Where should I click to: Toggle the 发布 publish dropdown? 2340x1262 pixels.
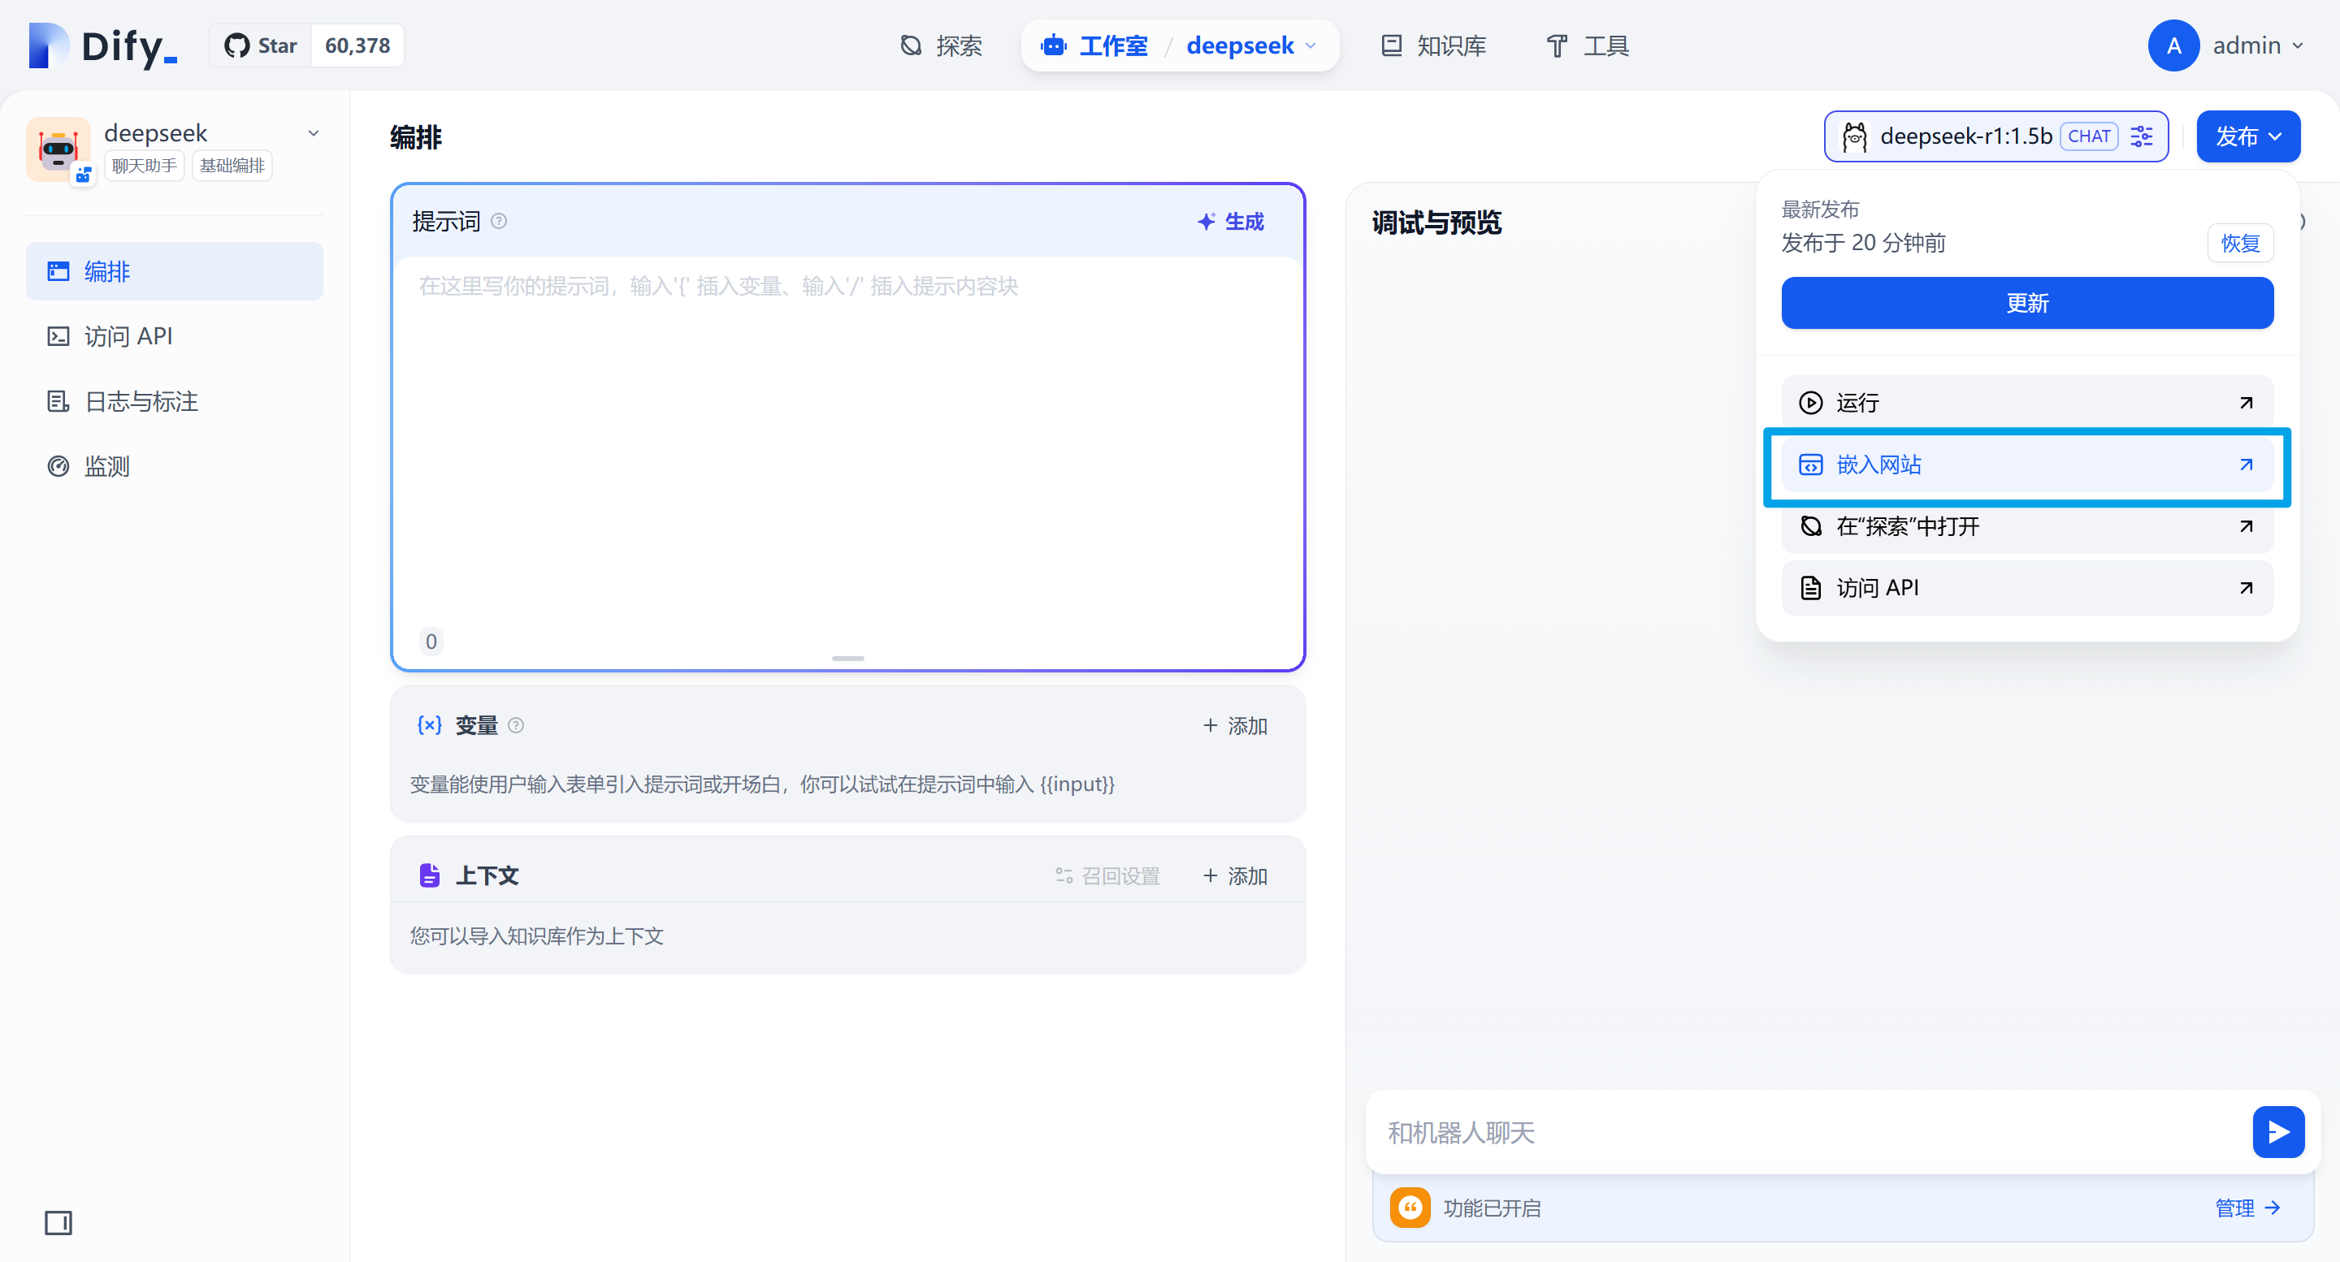coord(2247,136)
